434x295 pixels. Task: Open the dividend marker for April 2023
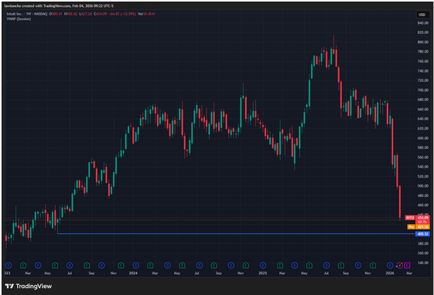pyautogui.click(x=38, y=266)
